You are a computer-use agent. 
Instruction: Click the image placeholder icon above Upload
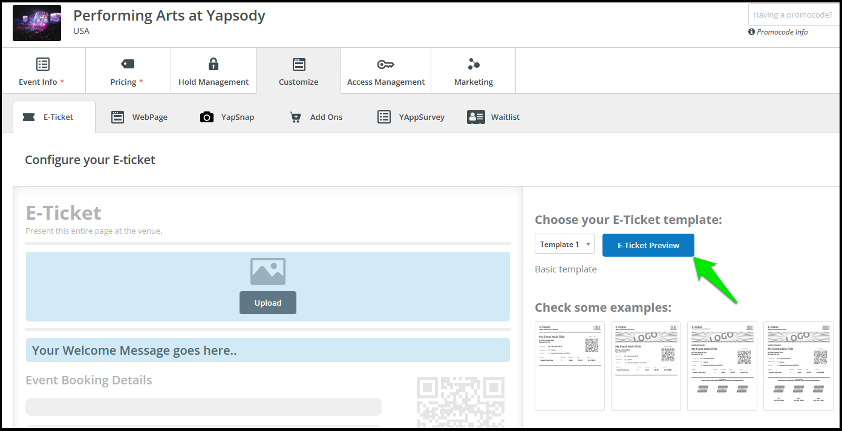pyautogui.click(x=268, y=272)
